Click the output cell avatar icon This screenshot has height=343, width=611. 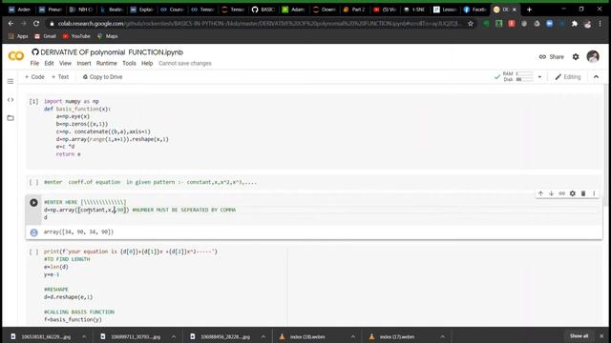pos(34,232)
